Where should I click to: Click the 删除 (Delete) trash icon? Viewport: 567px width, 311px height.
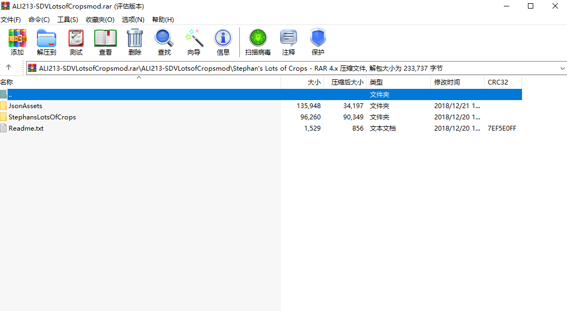click(135, 42)
